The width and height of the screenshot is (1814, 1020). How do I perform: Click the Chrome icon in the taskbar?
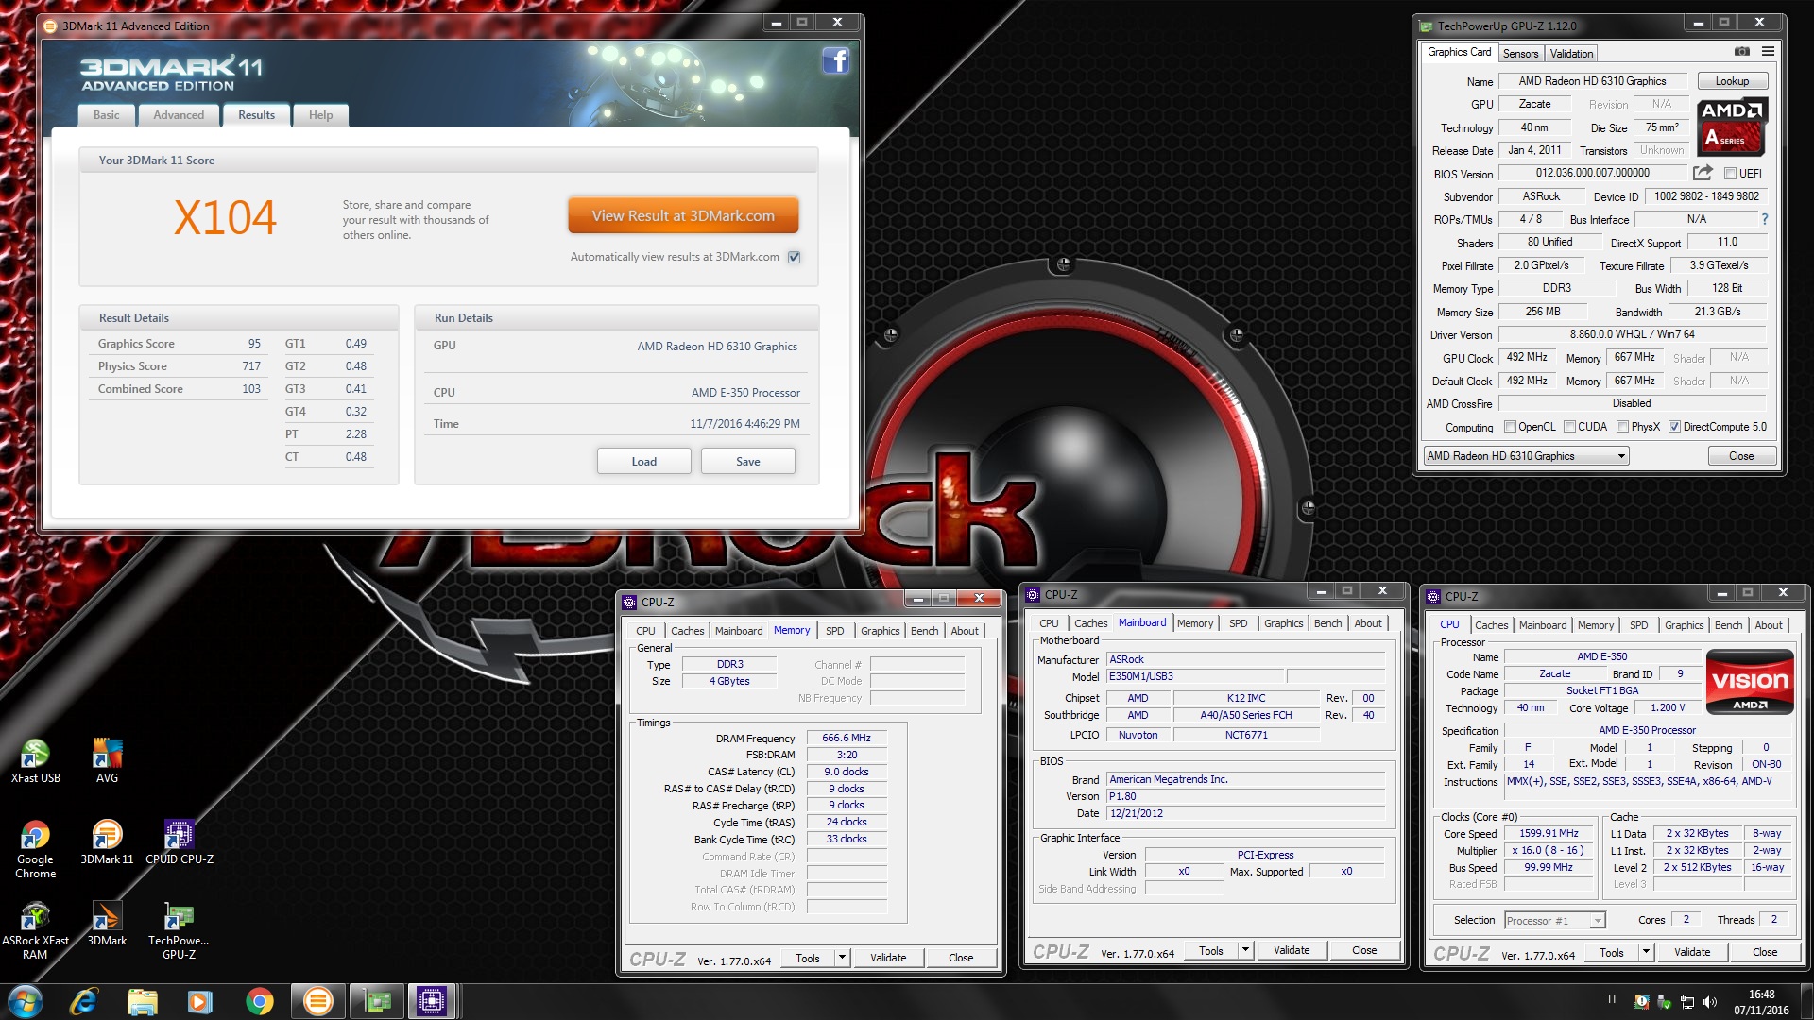click(x=259, y=1001)
